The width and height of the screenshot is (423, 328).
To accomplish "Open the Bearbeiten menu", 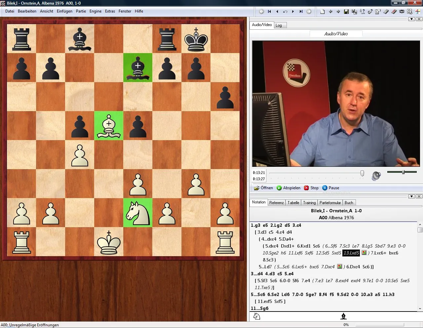I will pos(27,11).
